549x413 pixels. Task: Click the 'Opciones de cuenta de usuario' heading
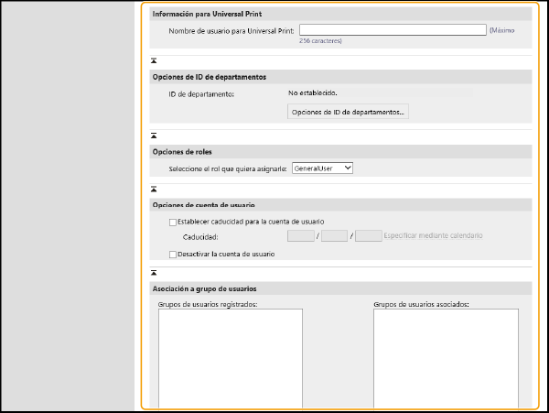click(203, 204)
